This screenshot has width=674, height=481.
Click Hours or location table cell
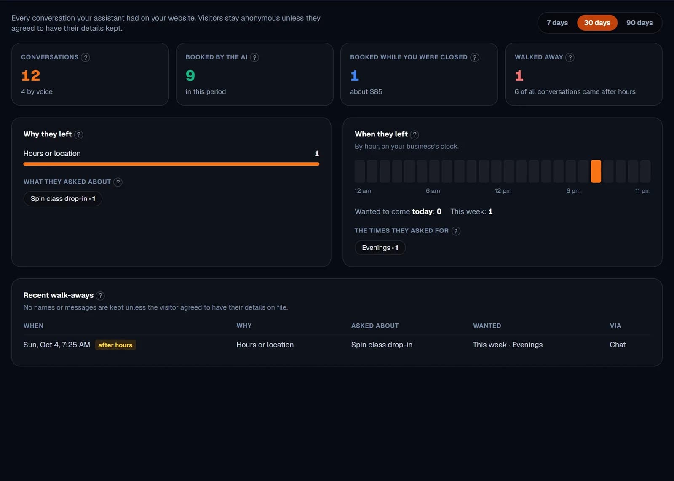pyautogui.click(x=265, y=345)
